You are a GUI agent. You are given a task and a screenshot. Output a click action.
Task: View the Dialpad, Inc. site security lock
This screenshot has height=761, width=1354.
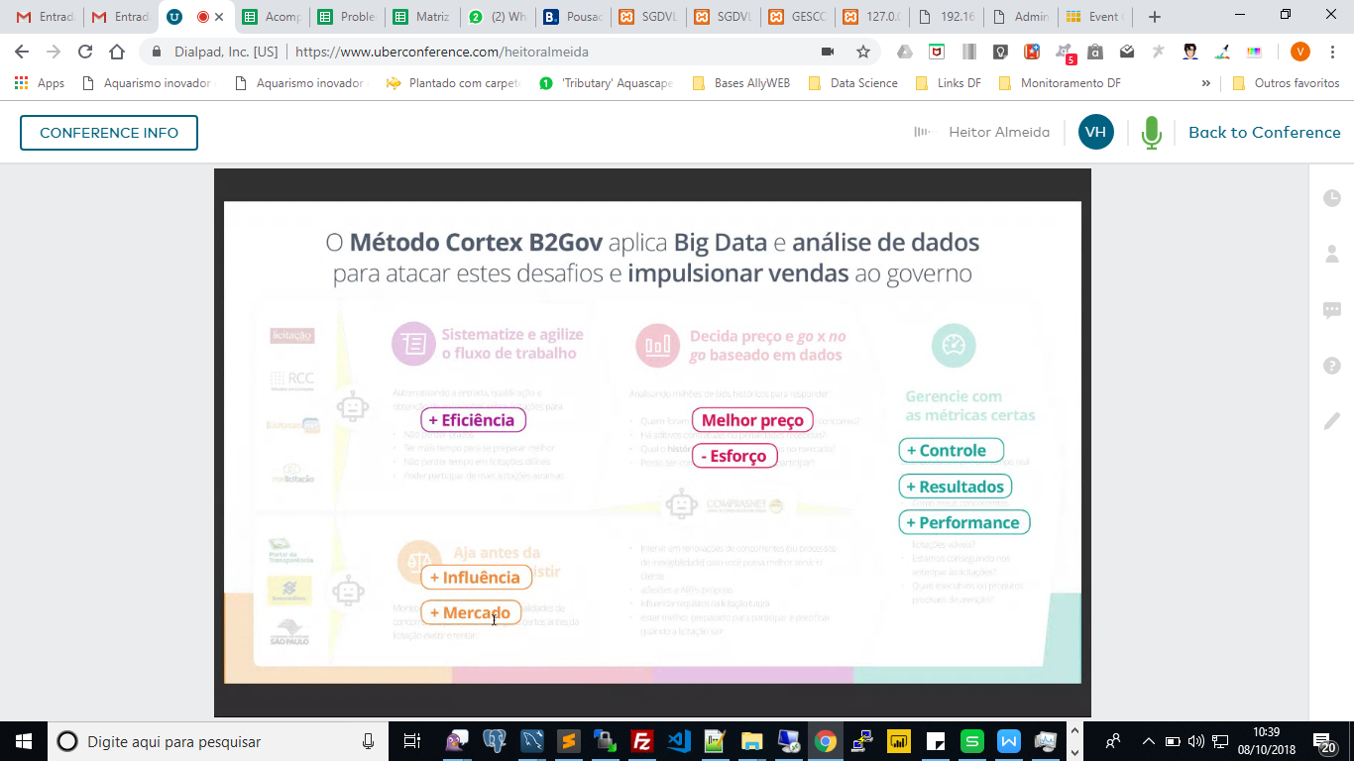point(158,52)
